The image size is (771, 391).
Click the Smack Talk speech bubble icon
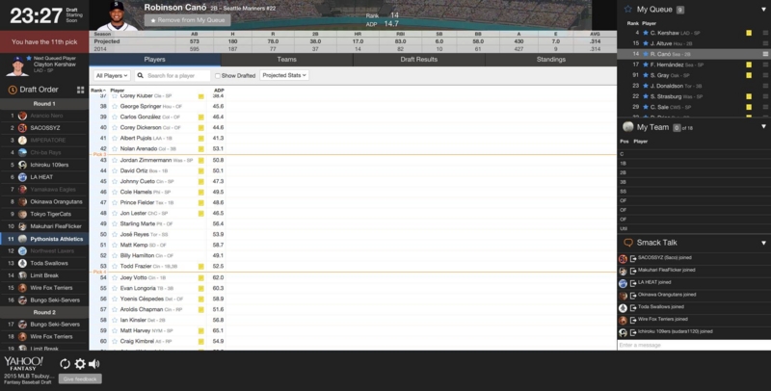[628, 243]
